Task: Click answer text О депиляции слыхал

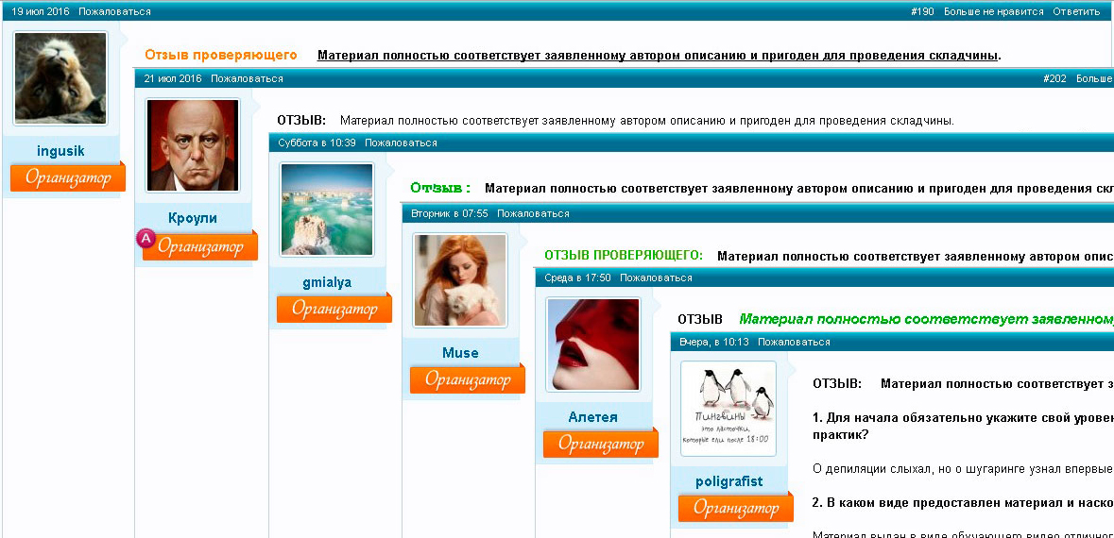Action: 964,468
